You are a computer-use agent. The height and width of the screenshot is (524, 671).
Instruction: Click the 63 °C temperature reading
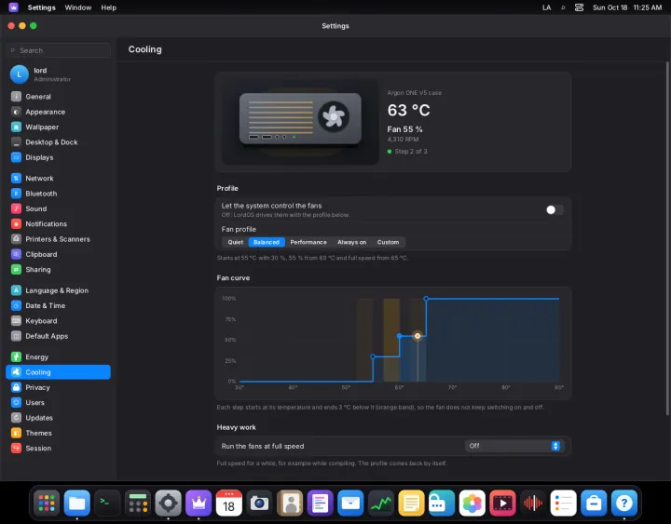pyautogui.click(x=409, y=110)
